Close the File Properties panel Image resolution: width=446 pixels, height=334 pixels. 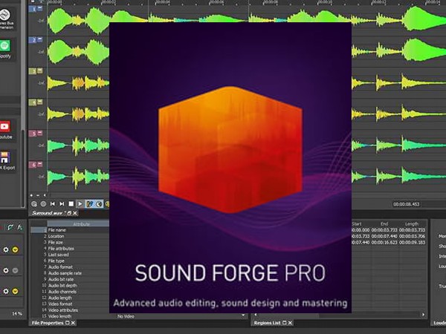coord(73,323)
